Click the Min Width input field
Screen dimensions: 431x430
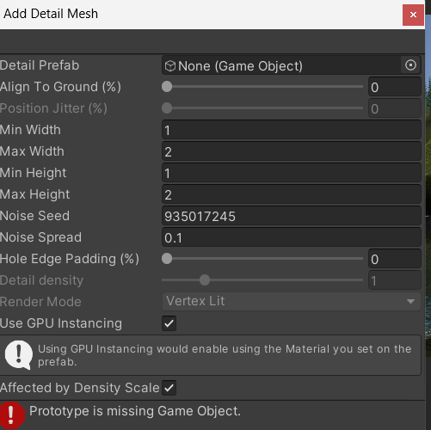coord(292,130)
